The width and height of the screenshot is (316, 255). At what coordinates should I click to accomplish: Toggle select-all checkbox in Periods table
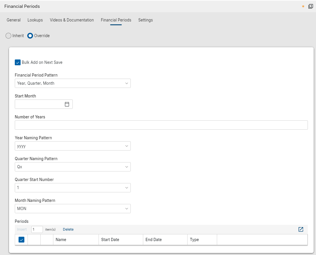[21, 240]
